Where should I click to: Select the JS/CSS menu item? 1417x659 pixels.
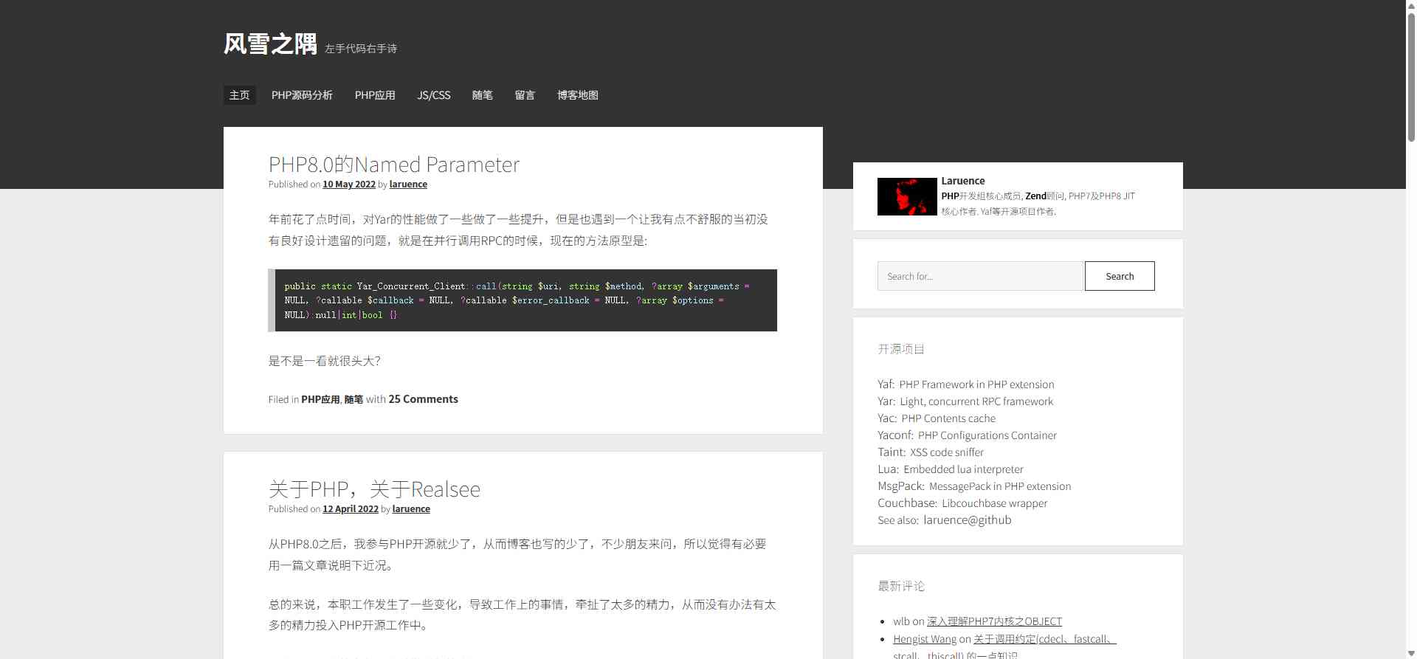[433, 95]
